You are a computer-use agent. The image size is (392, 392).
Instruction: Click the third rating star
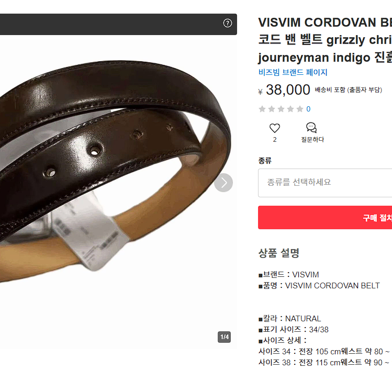point(281,109)
